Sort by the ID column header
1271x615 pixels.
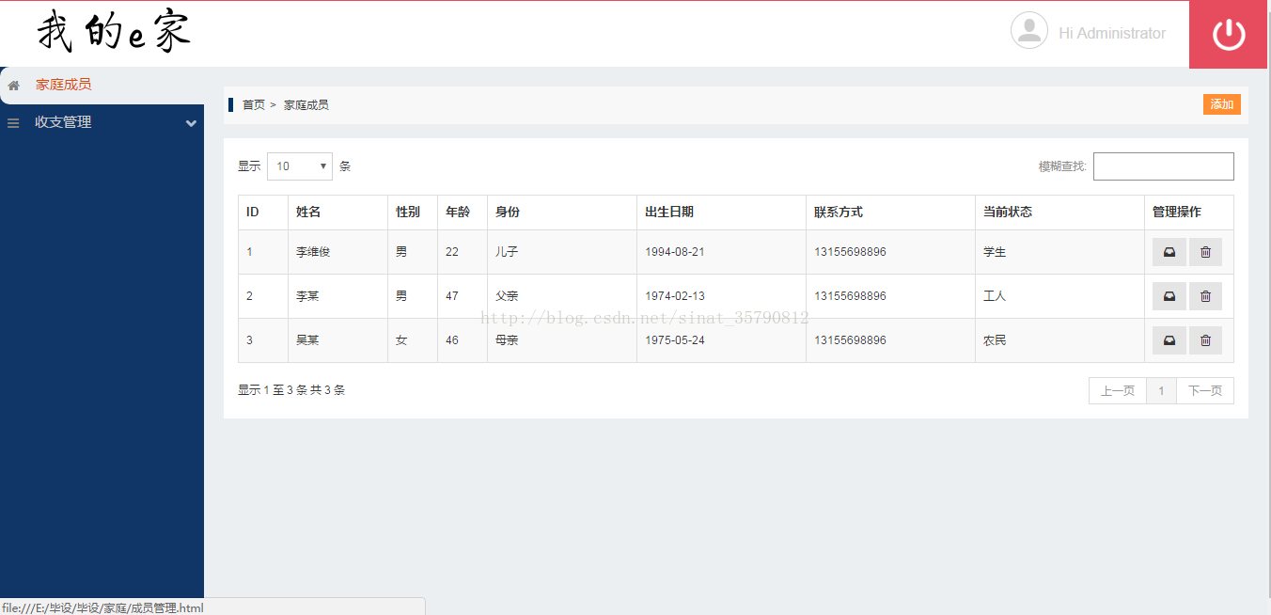click(x=263, y=213)
